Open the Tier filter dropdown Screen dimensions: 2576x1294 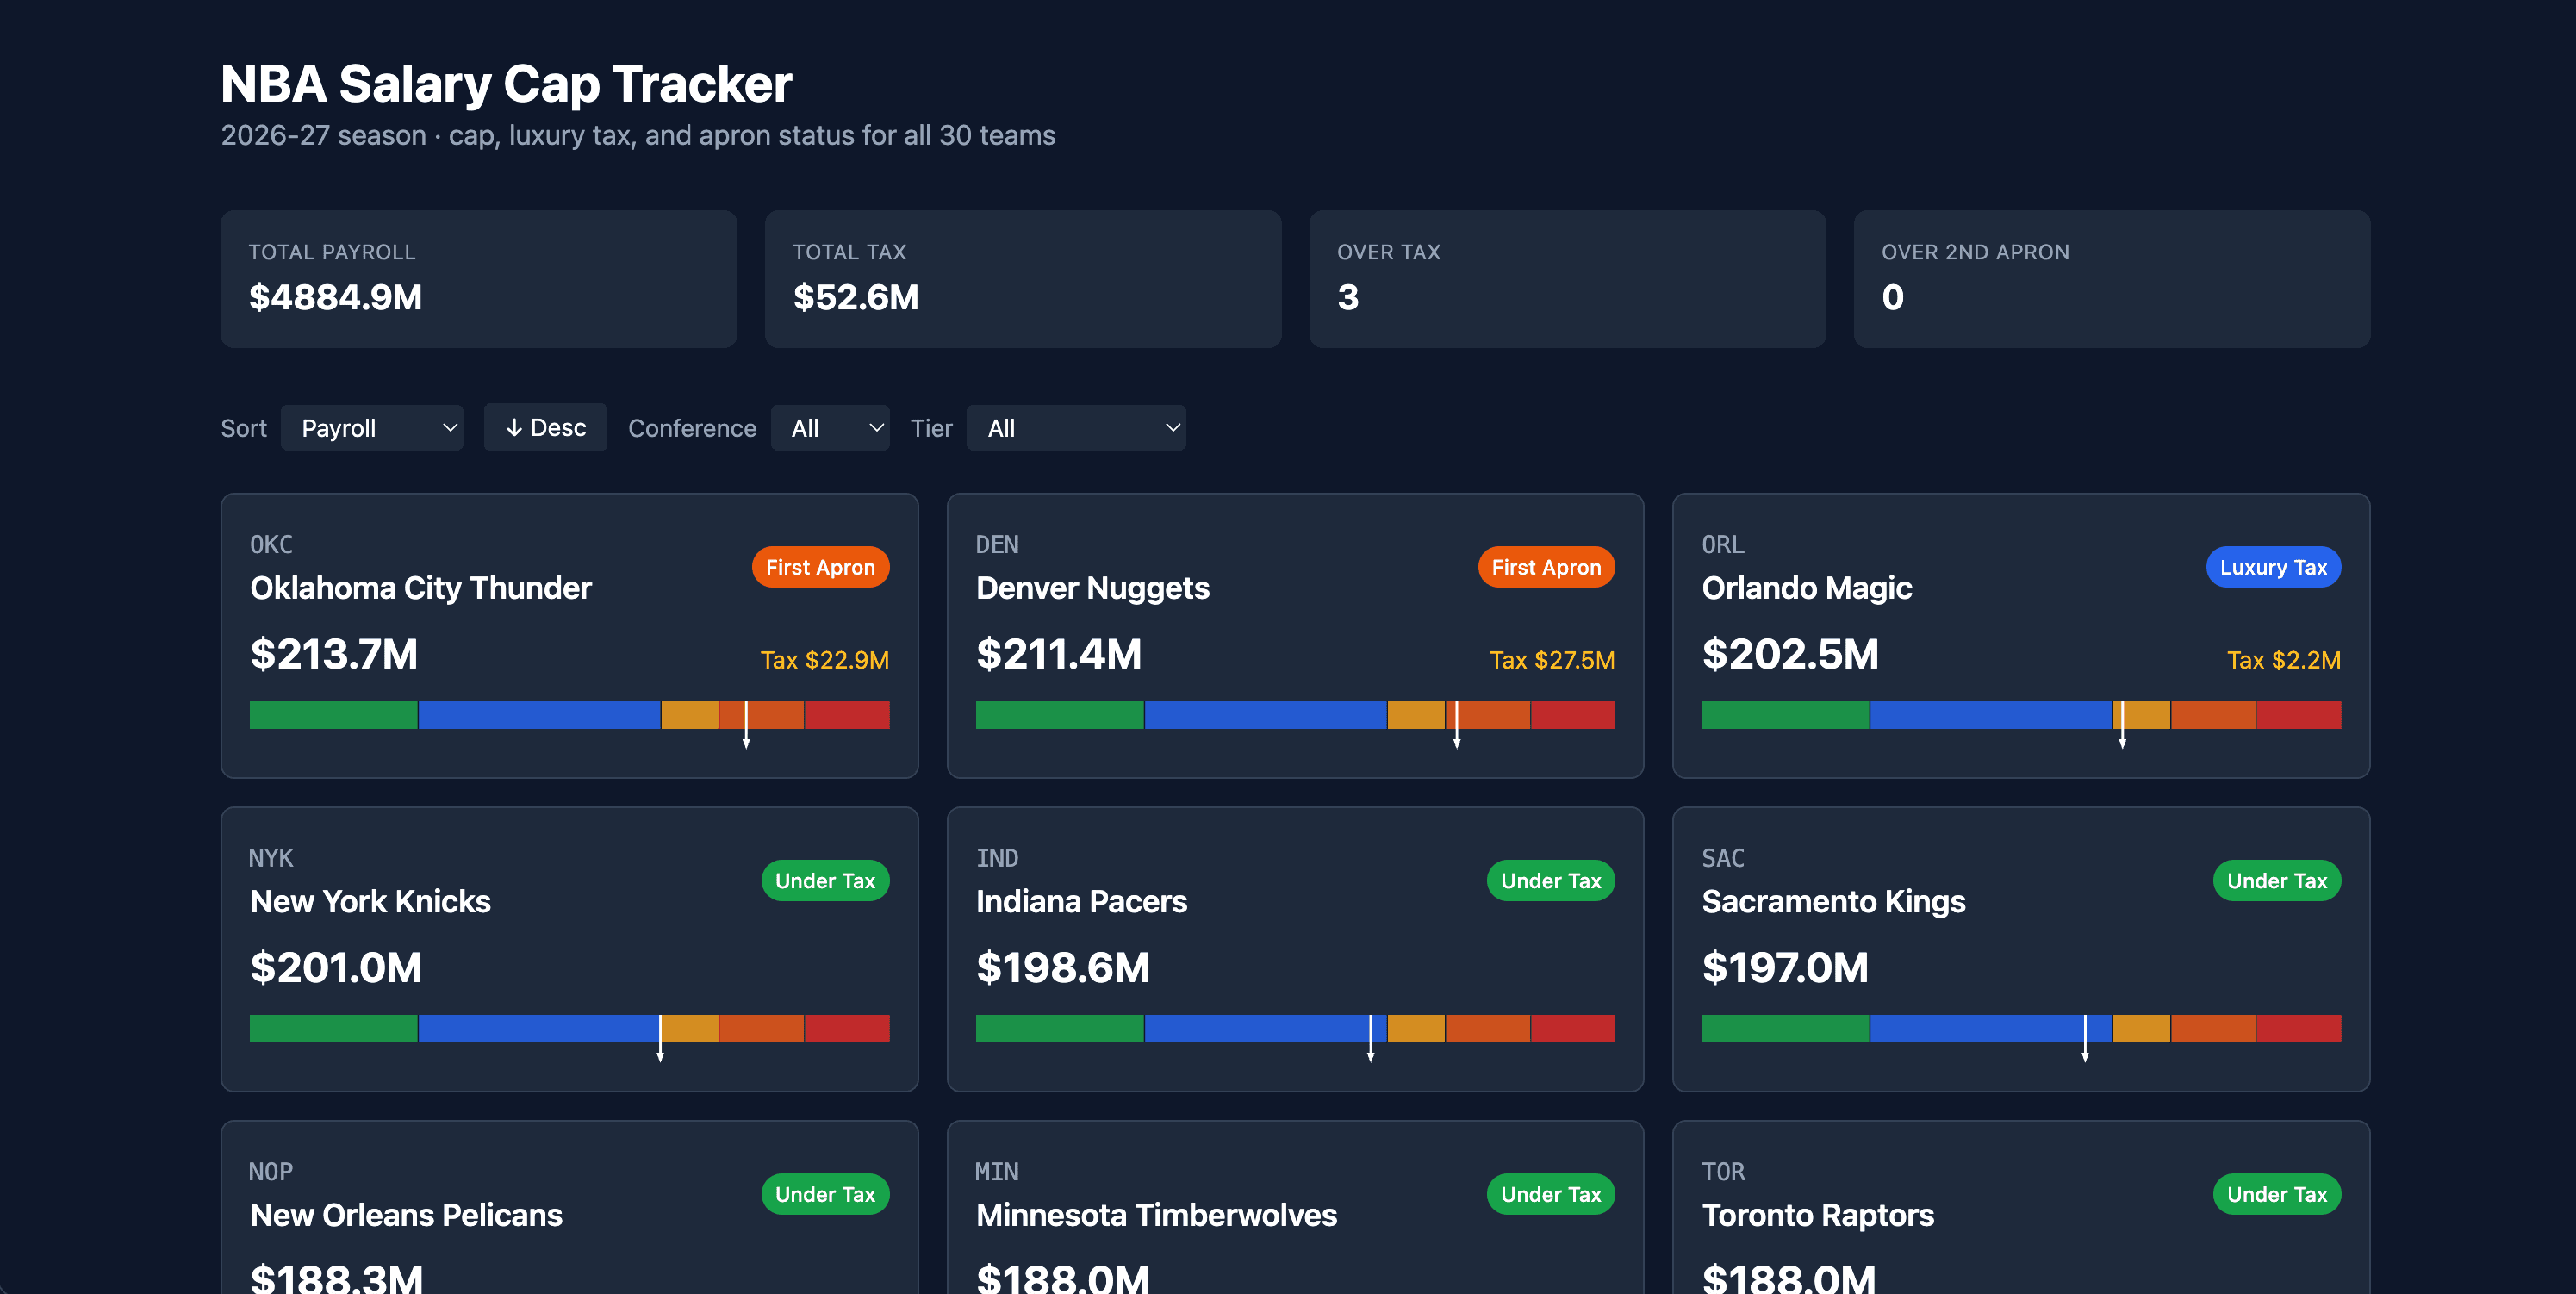tap(1076, 428)
